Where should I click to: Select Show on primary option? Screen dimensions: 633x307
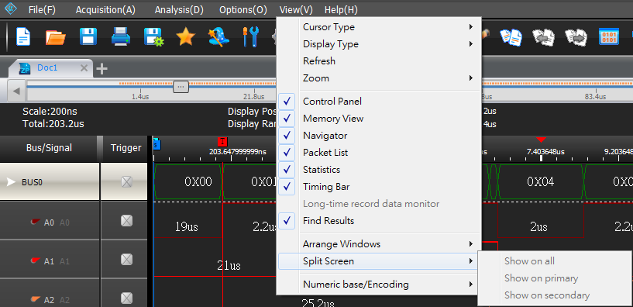pos(554,278)
